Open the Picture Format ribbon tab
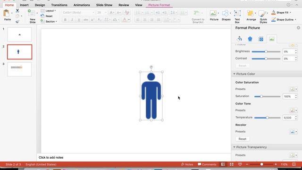 click(159, 5)
